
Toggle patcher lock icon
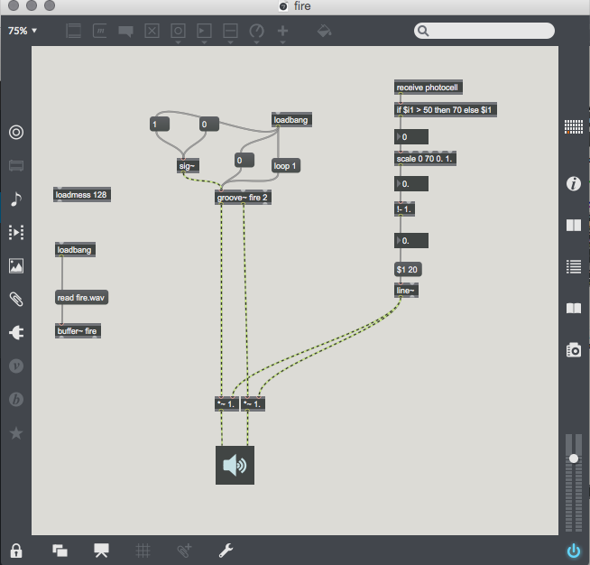[16, 551]
